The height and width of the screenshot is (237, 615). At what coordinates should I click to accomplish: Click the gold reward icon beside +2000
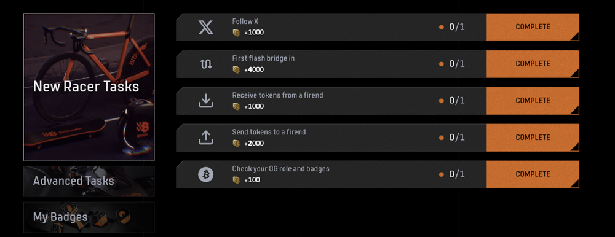[236, 144]
